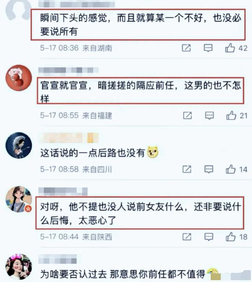Reply to the 08:58 comment
252x282 pixels.
(209, 169)
